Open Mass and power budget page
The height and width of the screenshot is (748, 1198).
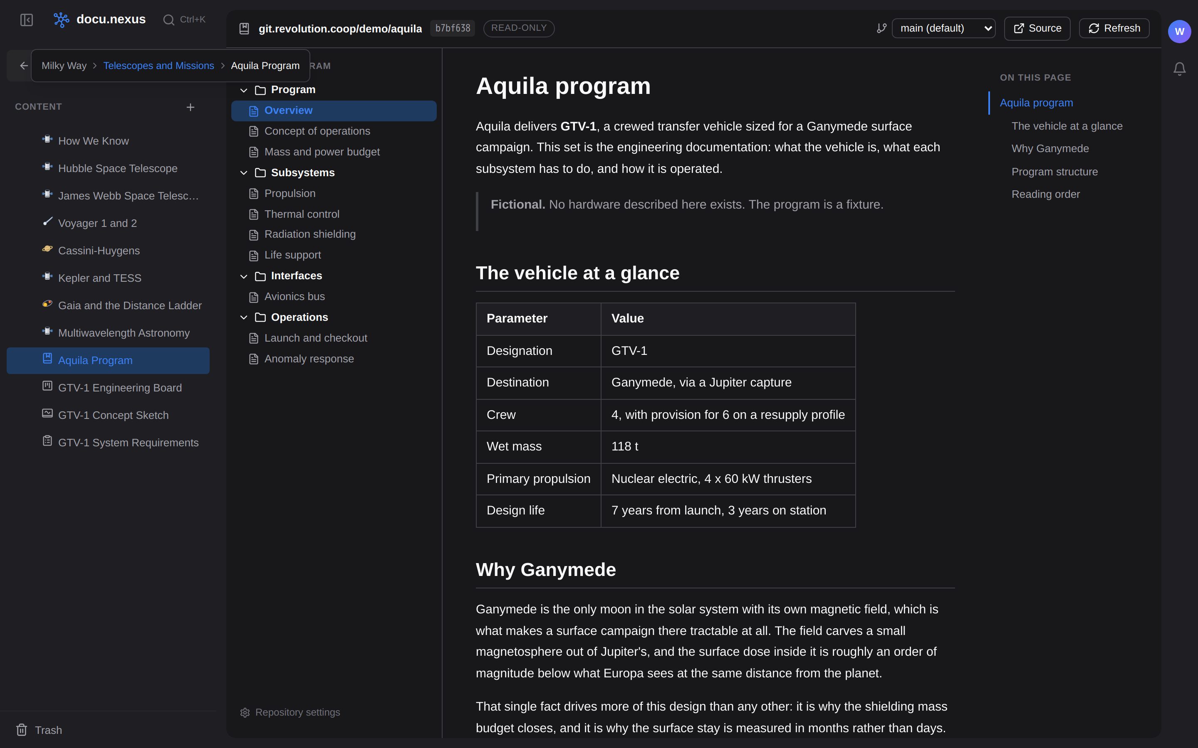coord(334,152)
